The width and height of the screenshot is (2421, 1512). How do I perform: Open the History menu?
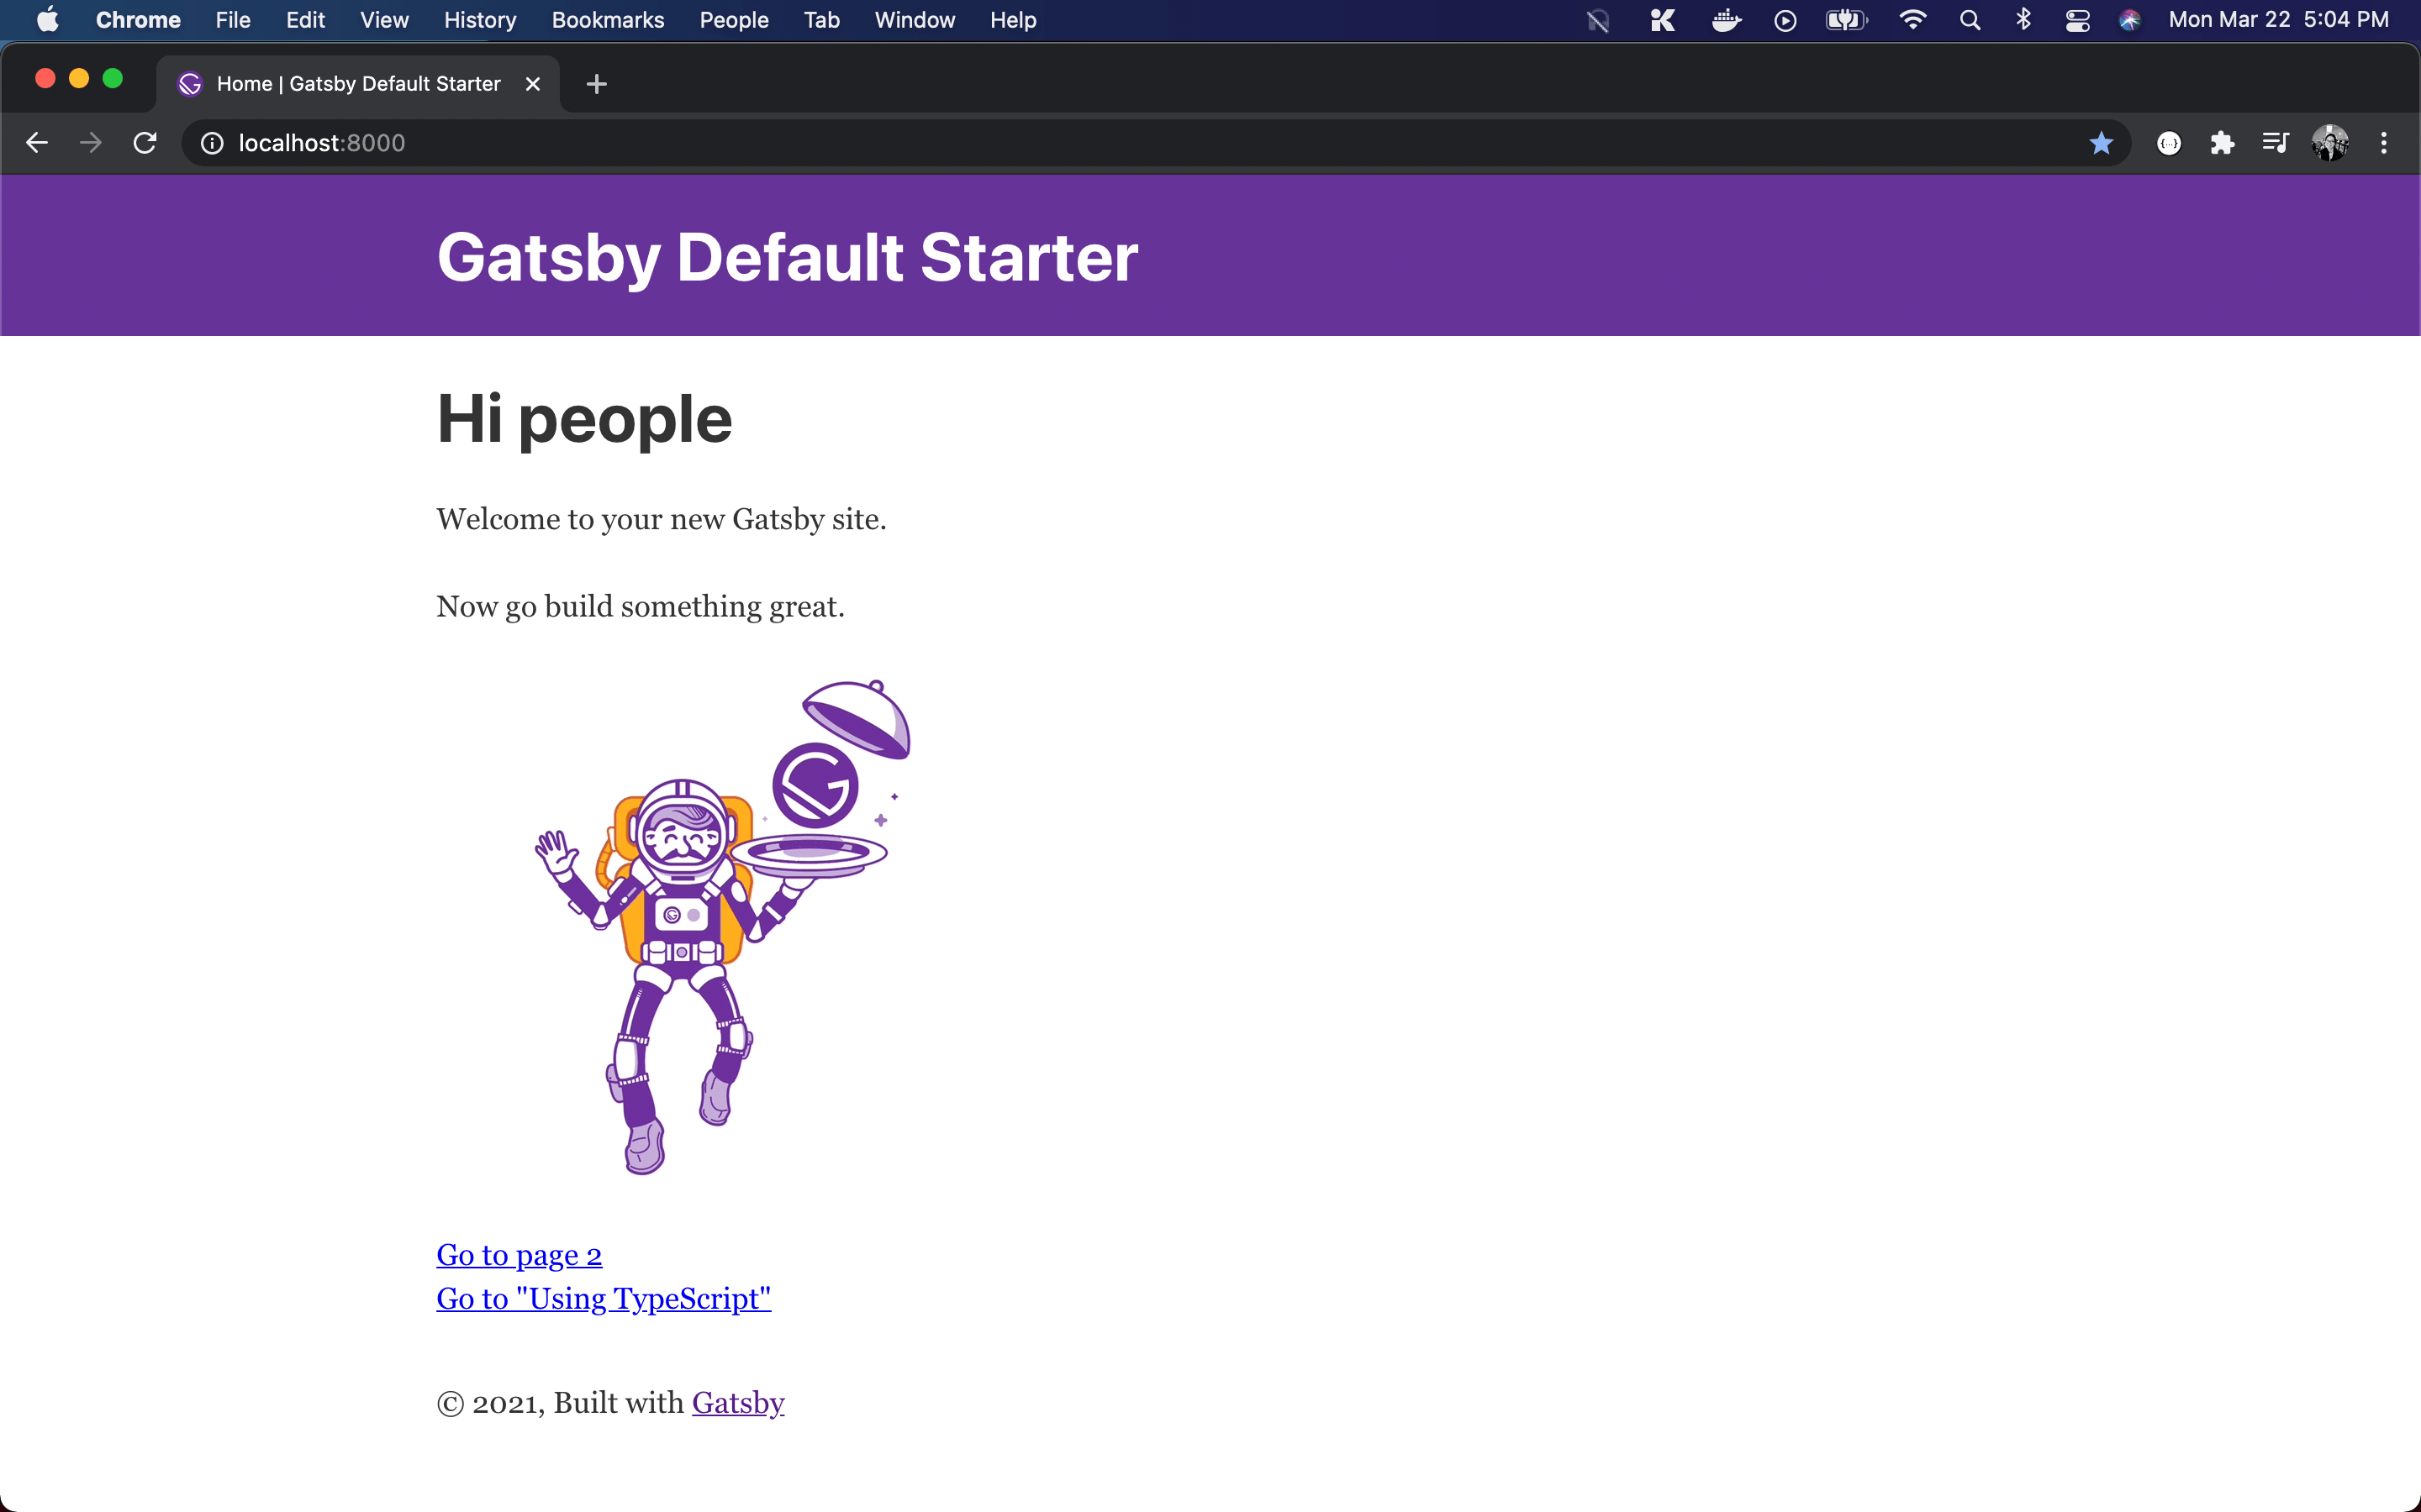pos(479,20)
